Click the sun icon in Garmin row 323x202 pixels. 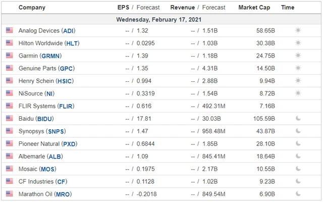298,56
